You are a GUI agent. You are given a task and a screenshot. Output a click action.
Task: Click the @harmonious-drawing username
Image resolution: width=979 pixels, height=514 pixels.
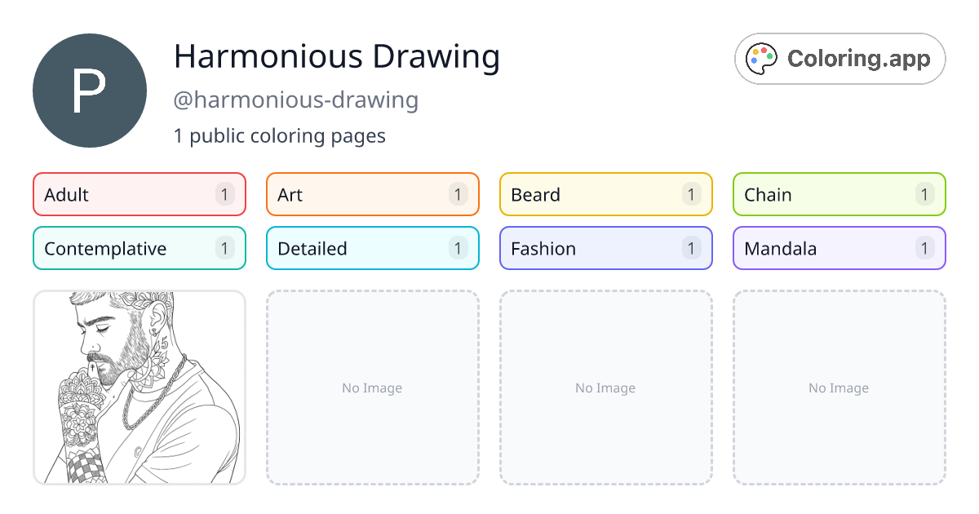pos(297,100)
